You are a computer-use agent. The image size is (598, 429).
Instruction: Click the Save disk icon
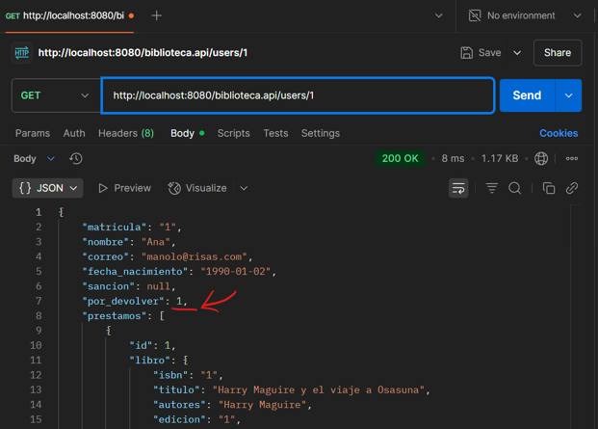466,53
